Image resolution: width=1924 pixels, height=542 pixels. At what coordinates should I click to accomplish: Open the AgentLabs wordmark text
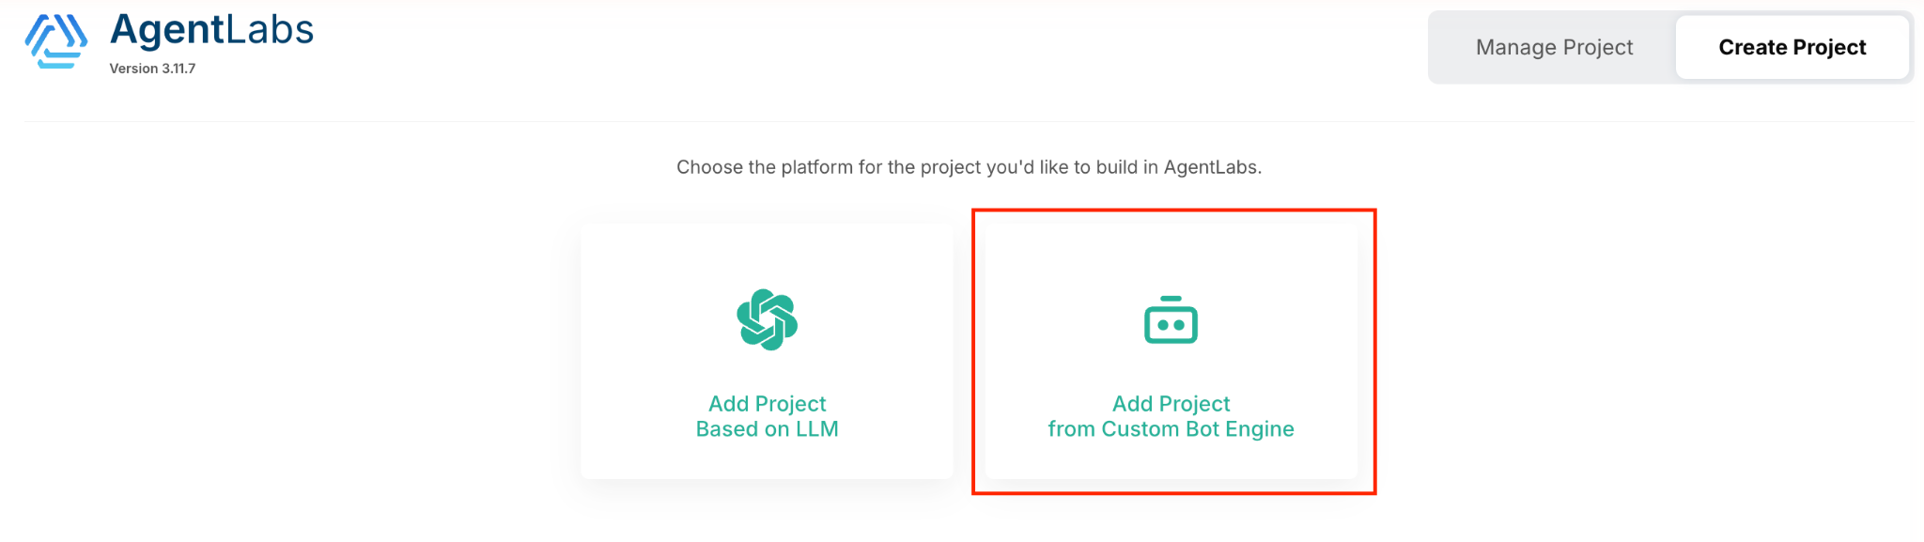click(x=211, y=30)
